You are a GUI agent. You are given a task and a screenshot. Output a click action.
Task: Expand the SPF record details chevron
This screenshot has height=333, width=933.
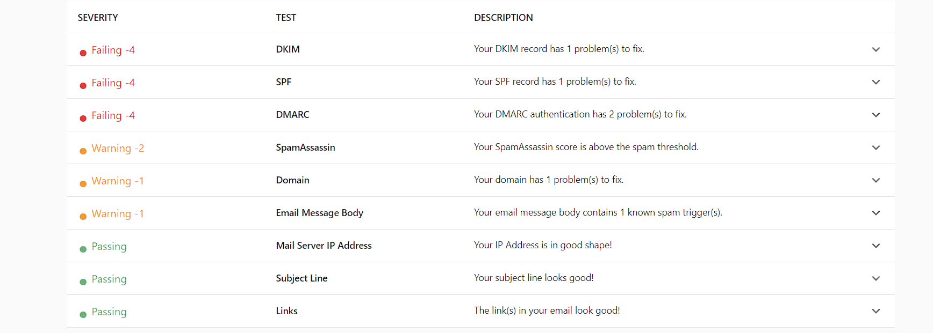[876, 82]
